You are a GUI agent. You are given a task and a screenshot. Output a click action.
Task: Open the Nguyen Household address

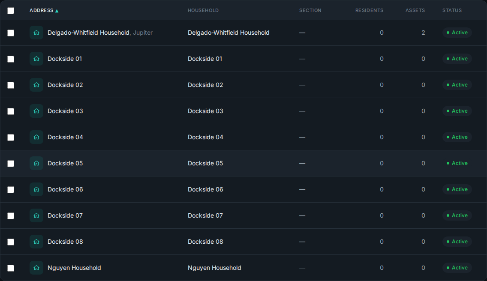[74, 268]
